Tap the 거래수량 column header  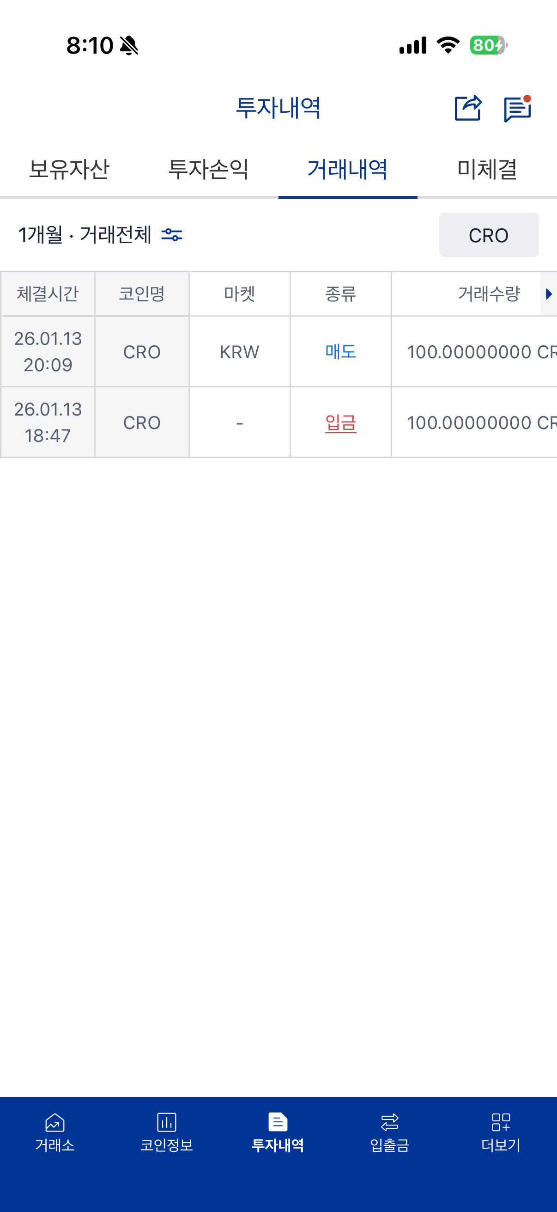(489, 294)
